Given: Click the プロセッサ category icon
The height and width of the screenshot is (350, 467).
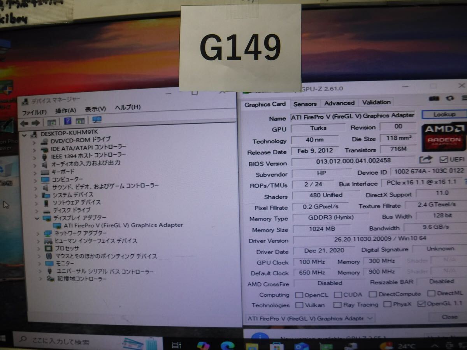Looking at the screenshot, I should pos(48,248).
